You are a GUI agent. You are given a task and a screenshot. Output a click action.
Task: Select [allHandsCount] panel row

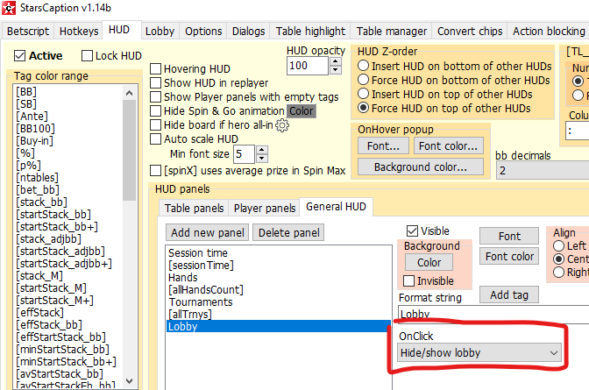click(279, 290)
